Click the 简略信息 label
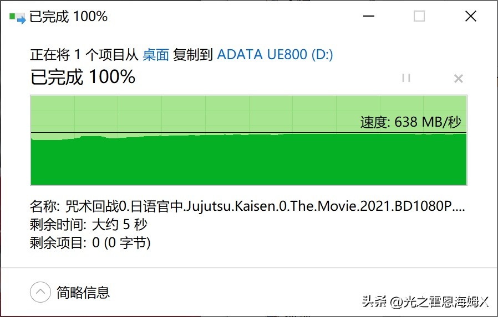 point(83,292)
